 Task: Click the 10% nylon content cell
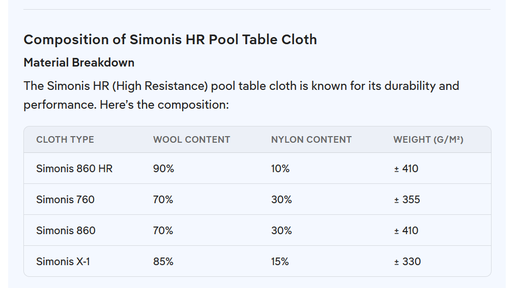click(280, 169)
